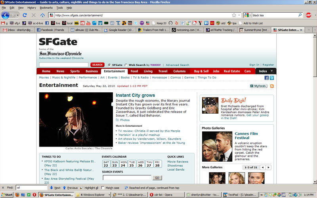Open the Yelp bookmark icon

[176, 23]
